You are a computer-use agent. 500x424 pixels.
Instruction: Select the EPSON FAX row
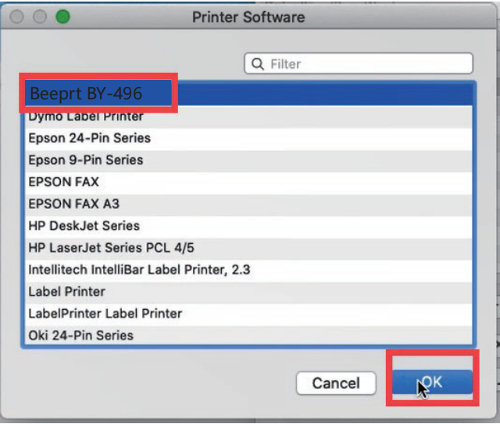tap(248, 182)
